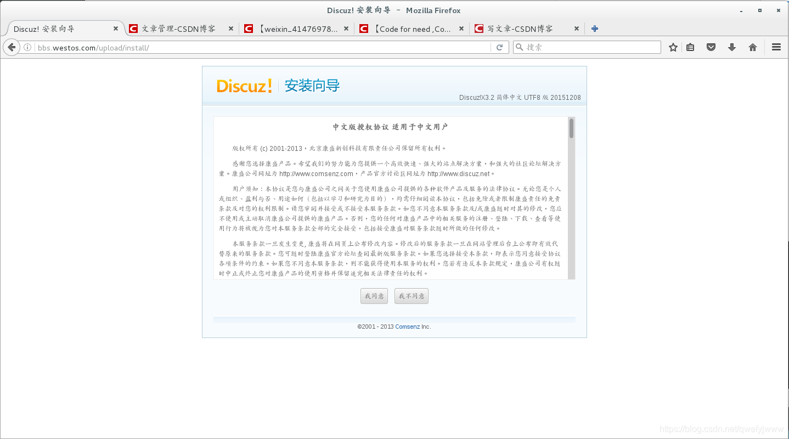This screenshot has width=789, height=439.
Task: Open the Comsenz link in footer
Action: click(x=408, y=327)
